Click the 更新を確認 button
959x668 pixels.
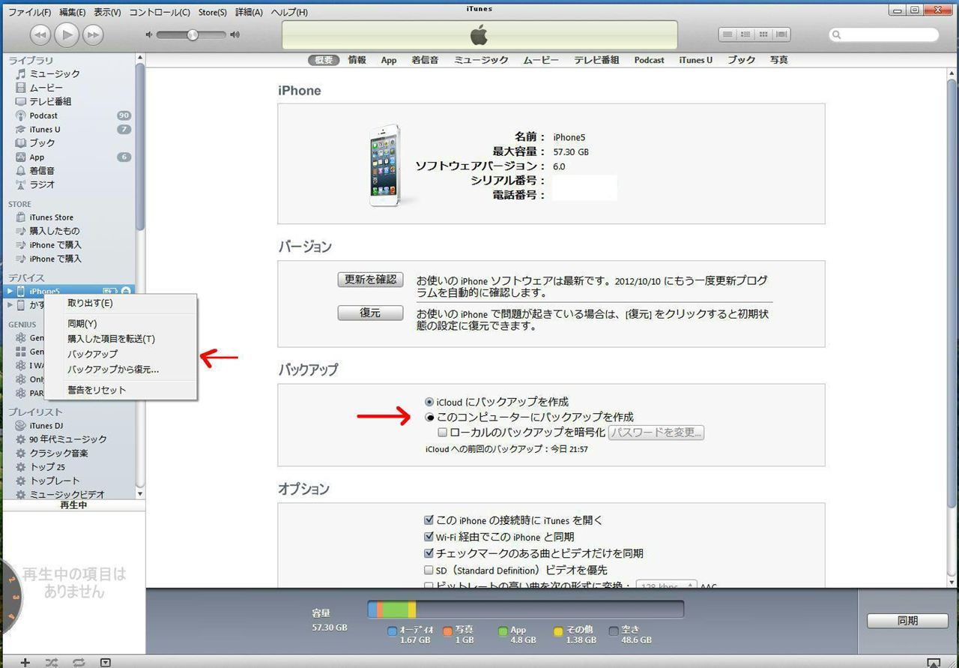point(370,280)
